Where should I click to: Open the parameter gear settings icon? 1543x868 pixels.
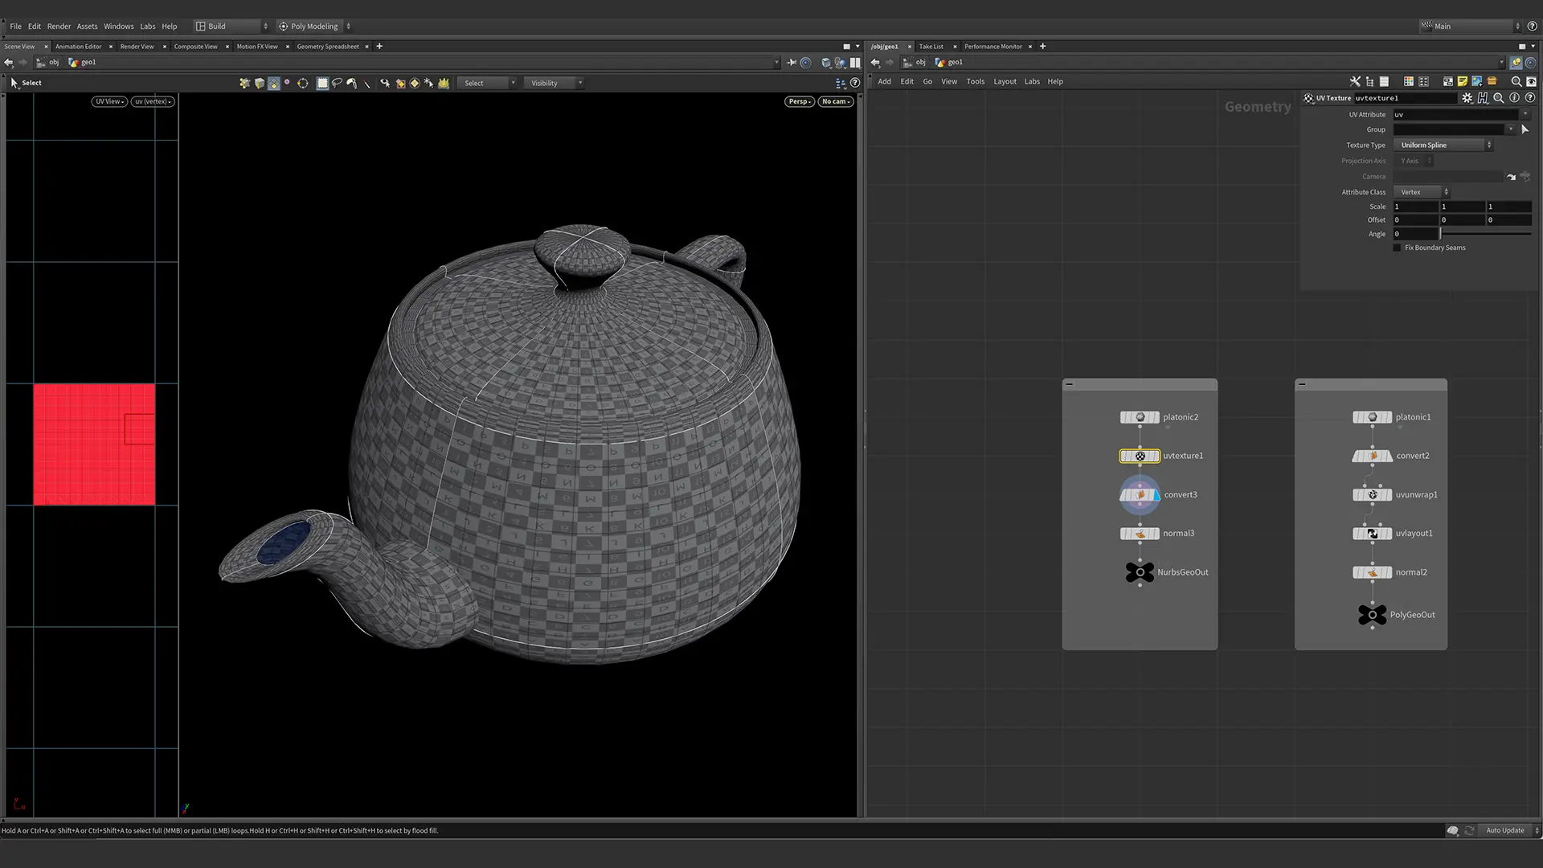click(x=1467, y=98)
